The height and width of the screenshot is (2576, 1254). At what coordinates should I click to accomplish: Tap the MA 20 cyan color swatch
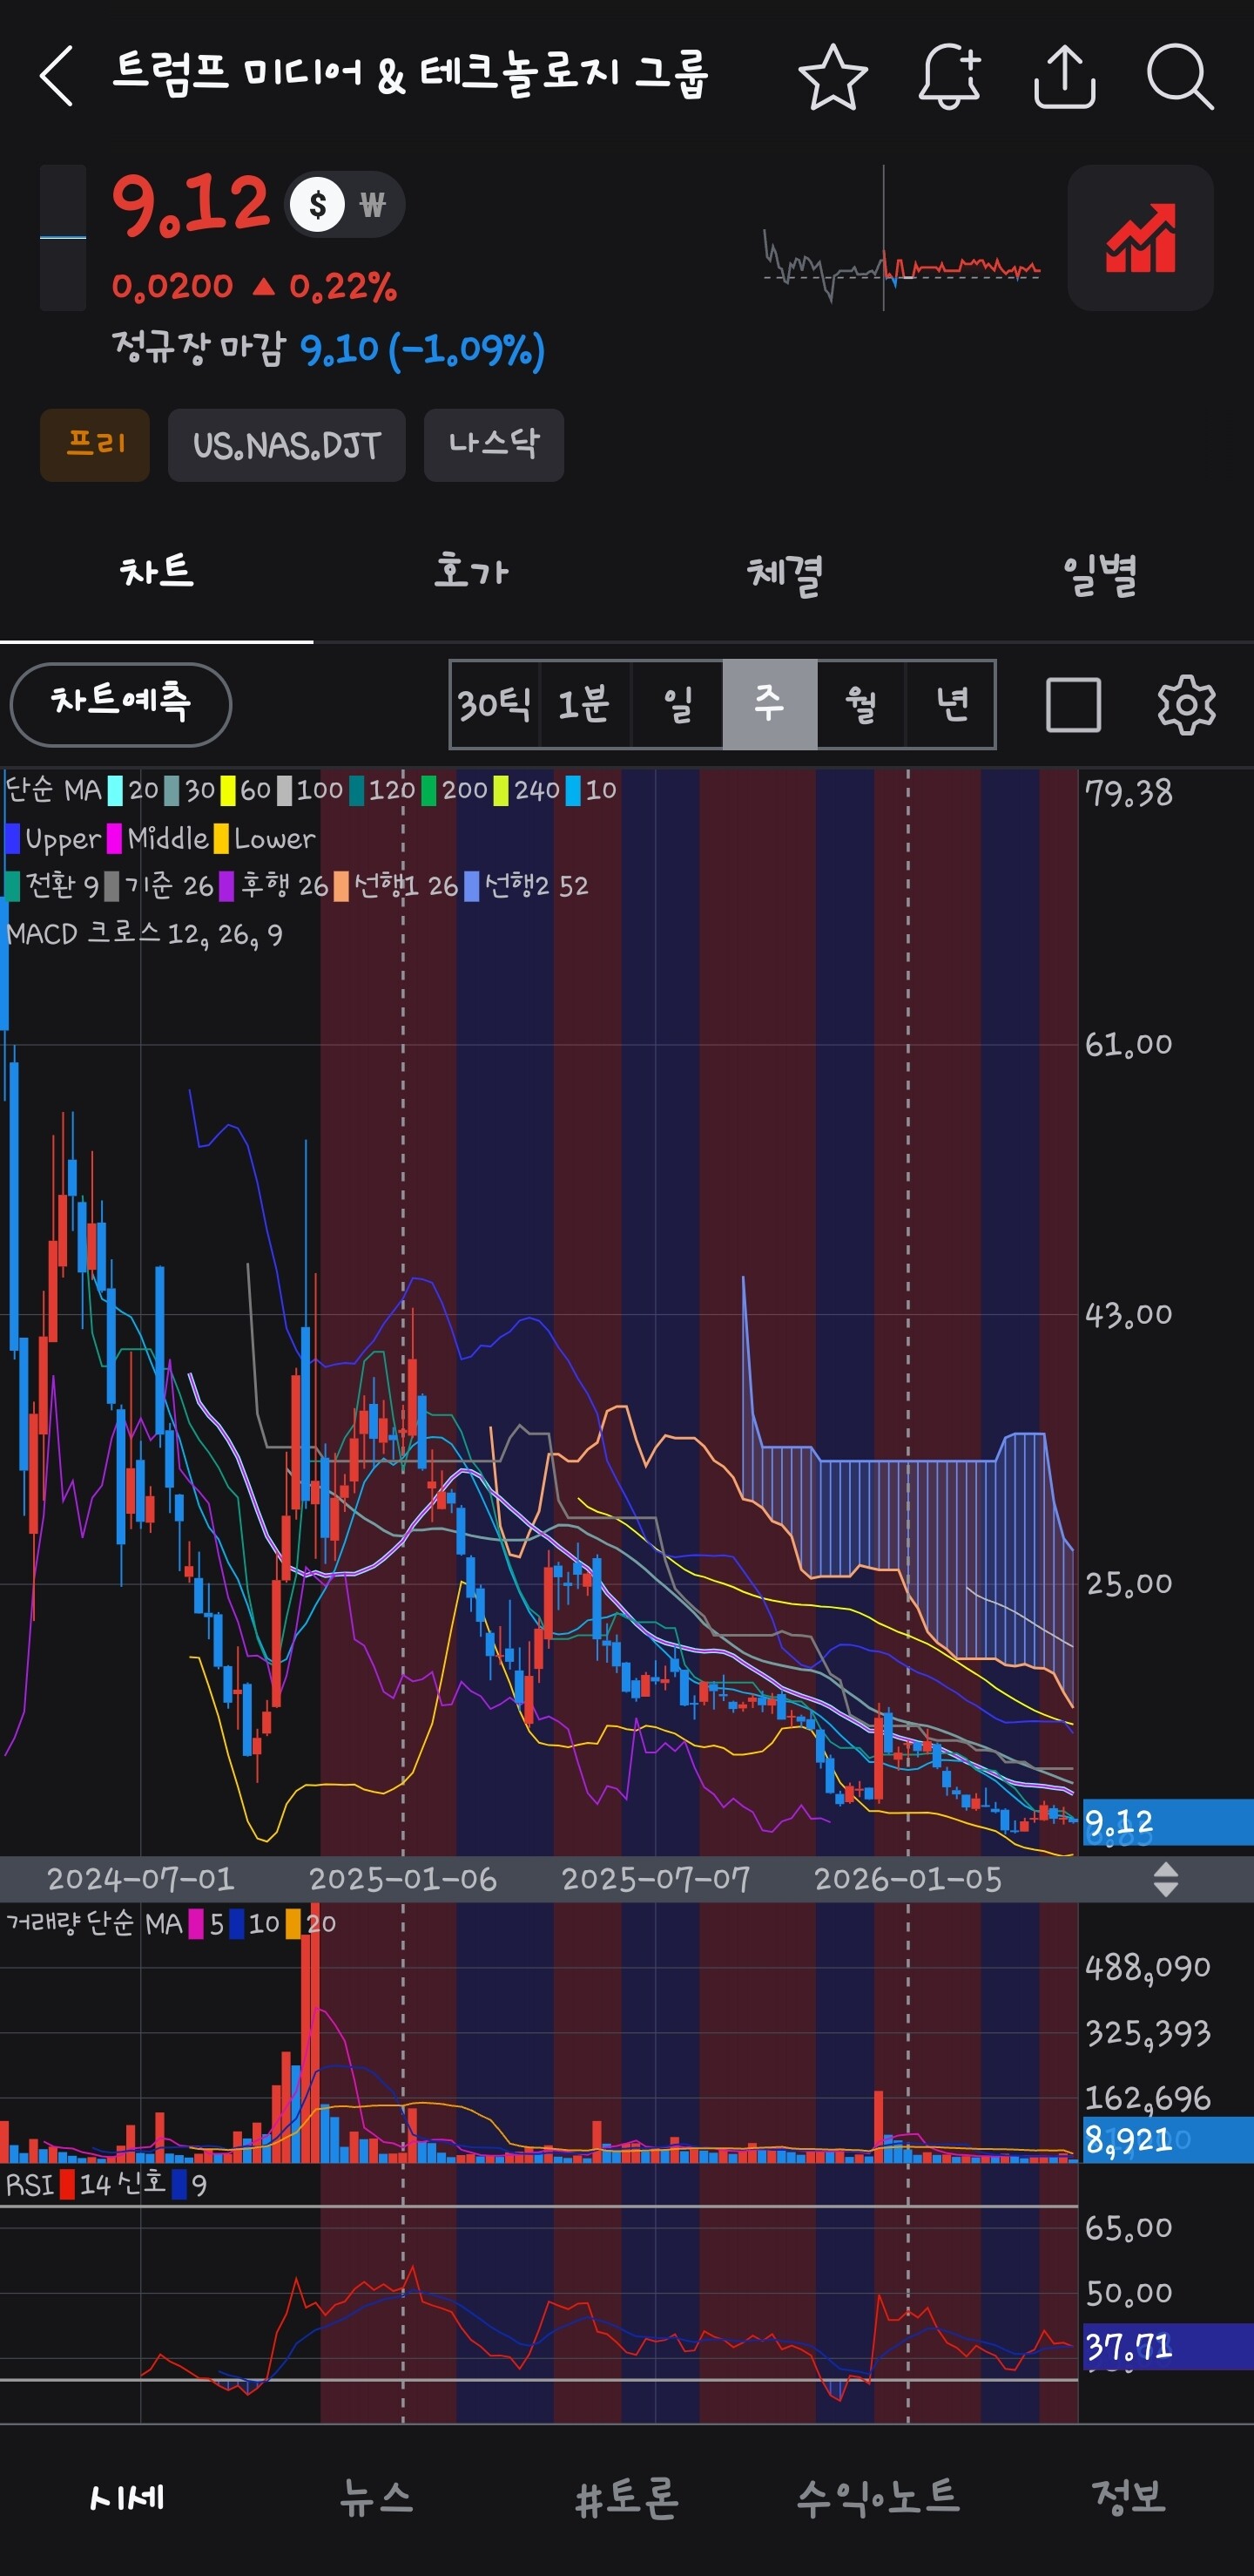tap(116, 791)
